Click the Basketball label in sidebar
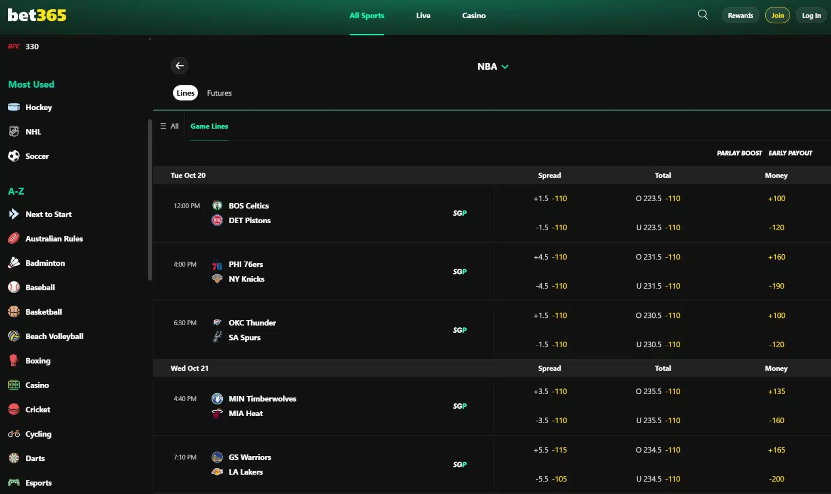Screen dimensions: 831x494 44,312
